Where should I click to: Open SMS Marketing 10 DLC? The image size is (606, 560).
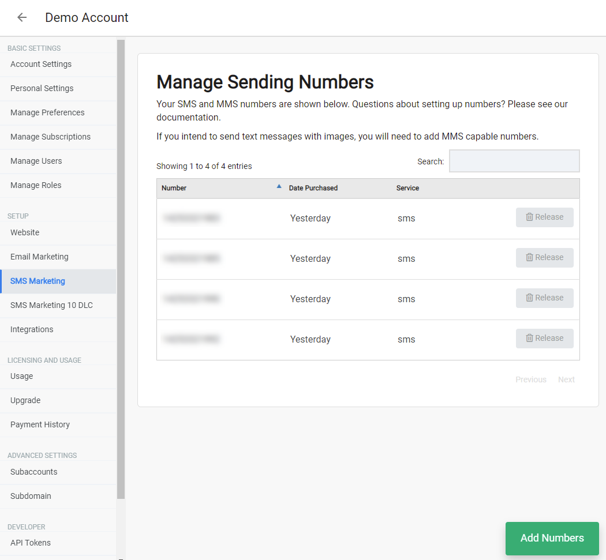click(58, 305)
